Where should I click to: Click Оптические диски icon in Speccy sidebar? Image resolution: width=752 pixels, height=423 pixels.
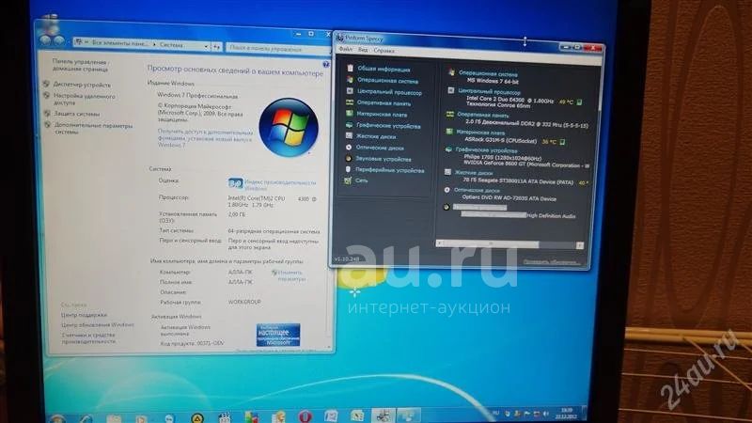349,148
